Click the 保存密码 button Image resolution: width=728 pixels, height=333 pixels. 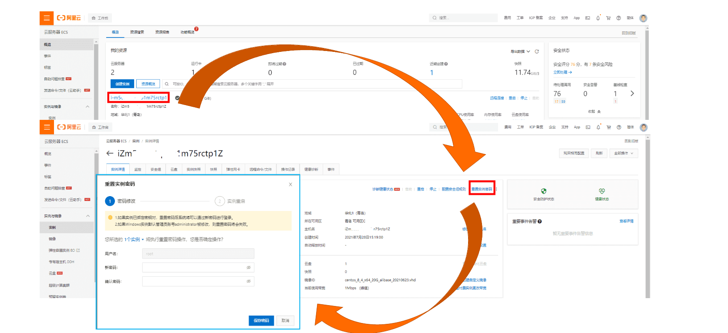click(261, 321)
